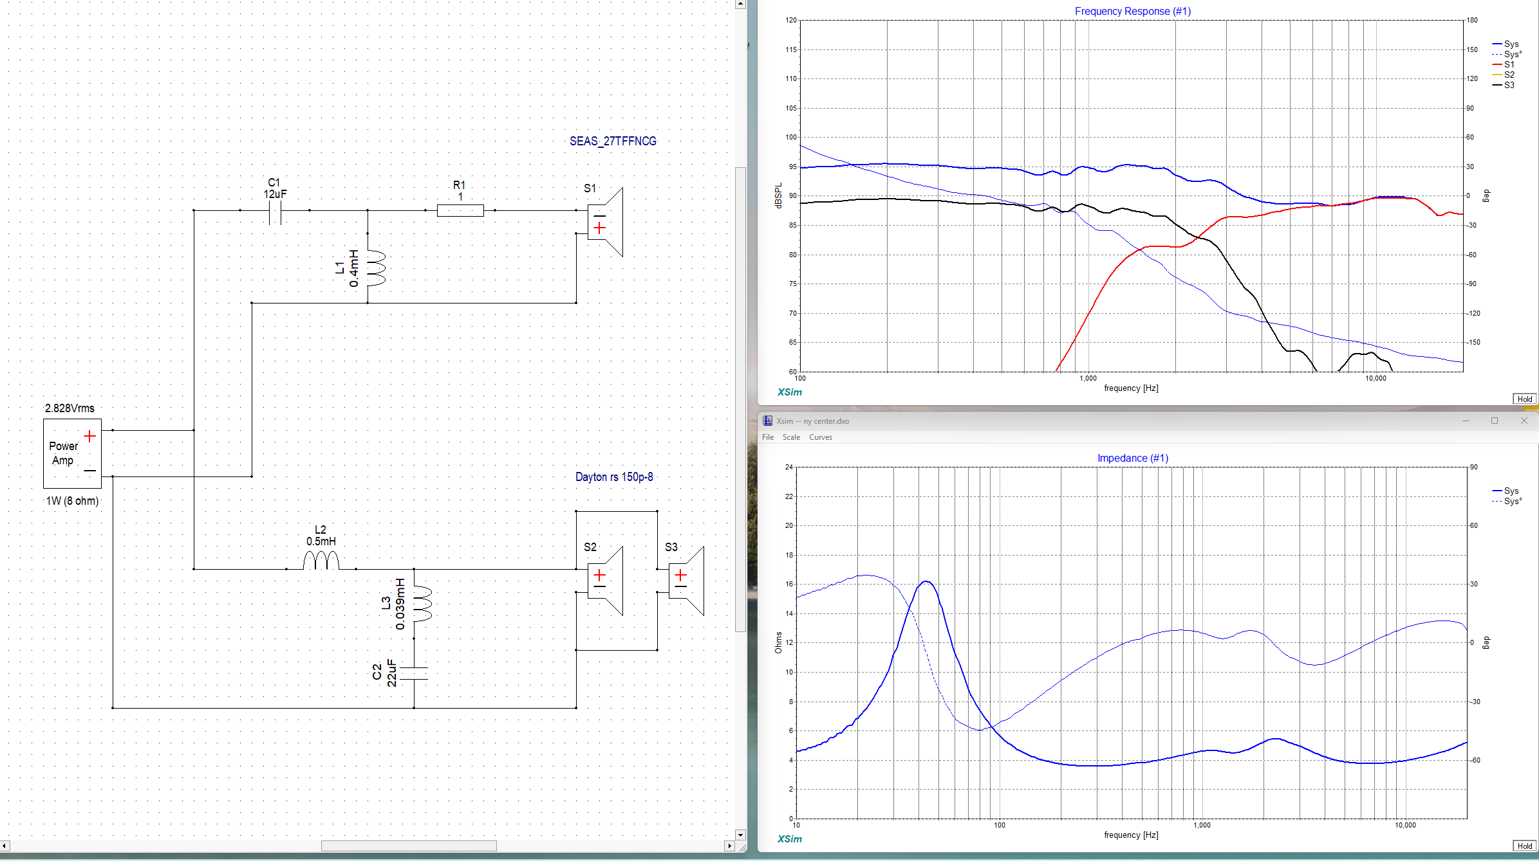Open the Curves menu
The image size is (1539, 861).
[x=820, y=437]
